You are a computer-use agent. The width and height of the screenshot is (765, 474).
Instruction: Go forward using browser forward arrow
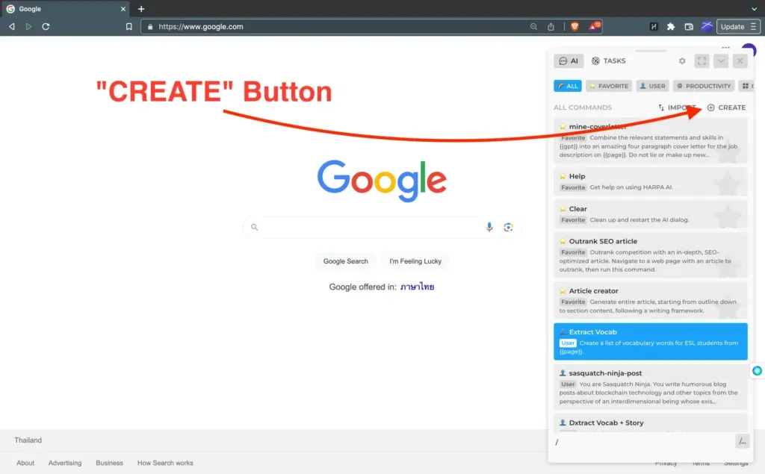29,27
